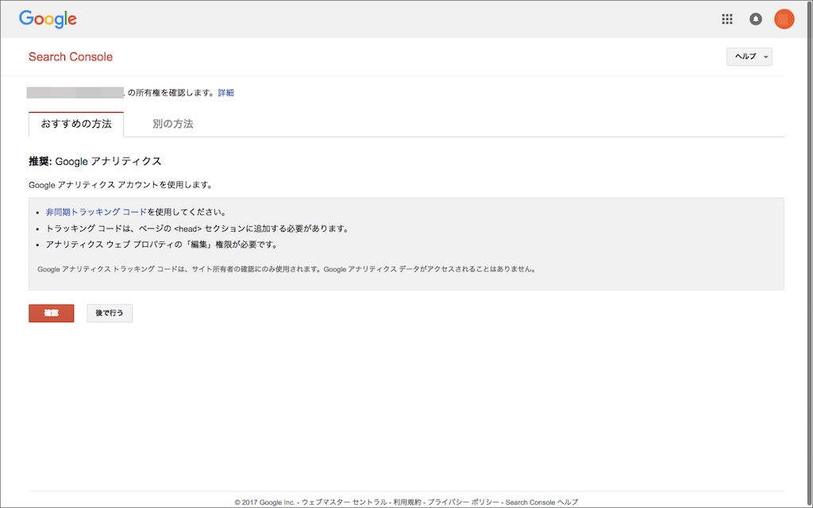Screen dimensions: 813x508
Task: Open the 詳細 link
Action: [x=225, y=93]
